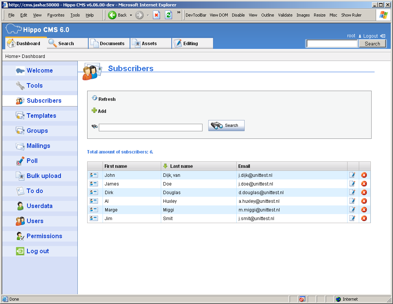Delete subscriber Marge Miggi using red icon
This screenshot has width=393, height=304.
[364, 210]
